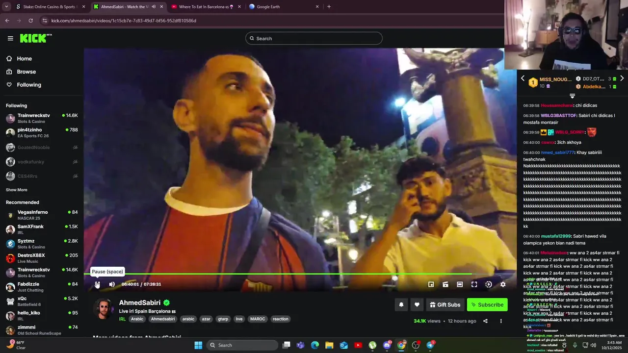Go back in browser

coord(7,21)
